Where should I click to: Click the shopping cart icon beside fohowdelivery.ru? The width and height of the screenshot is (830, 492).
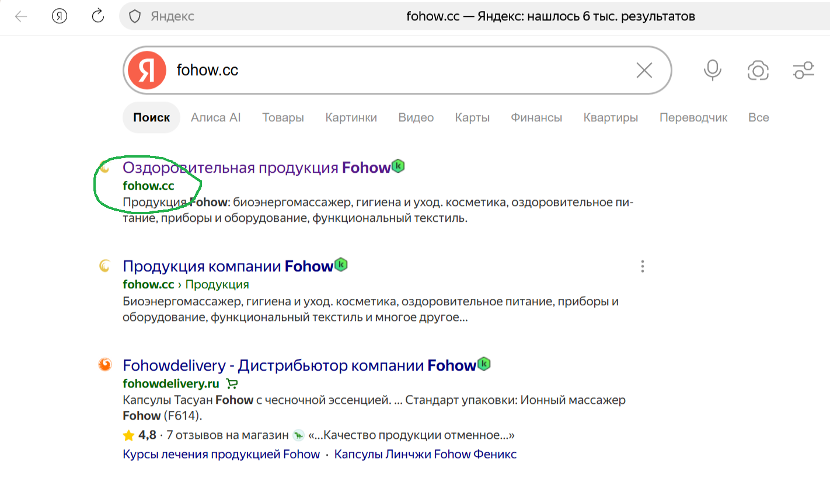pos(232,383)
